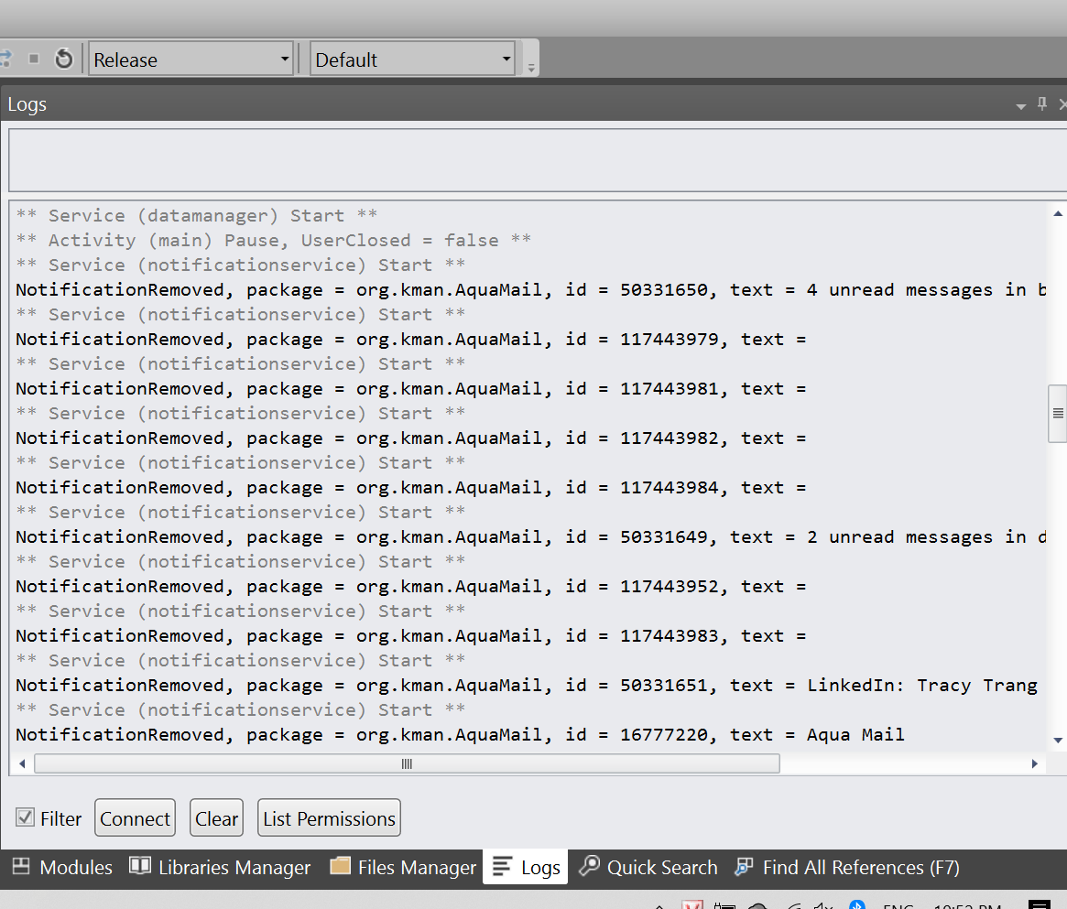Open the Release build configuration dropdown
This screenshot has height=909, width=1067.
point(191,60)
